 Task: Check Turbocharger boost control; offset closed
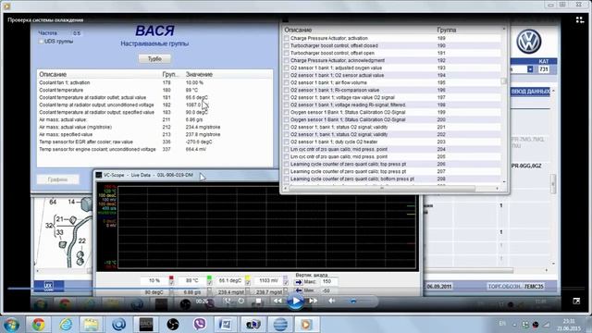click(287, 45)
